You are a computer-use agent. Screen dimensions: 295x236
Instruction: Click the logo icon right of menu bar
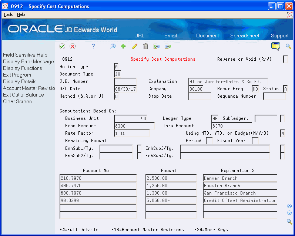click(x=290, y=15)
